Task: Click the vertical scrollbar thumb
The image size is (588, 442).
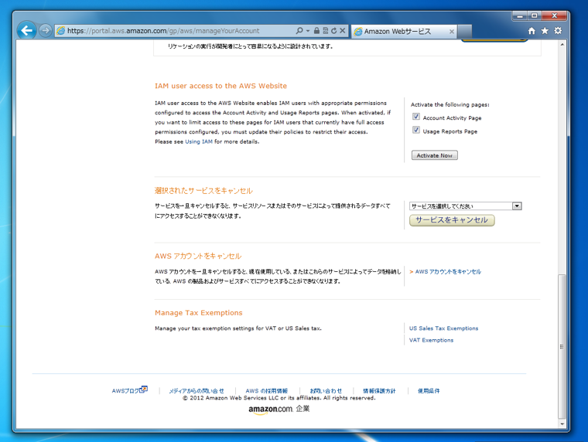Action: pyautogui.click(x=562, y=346)
